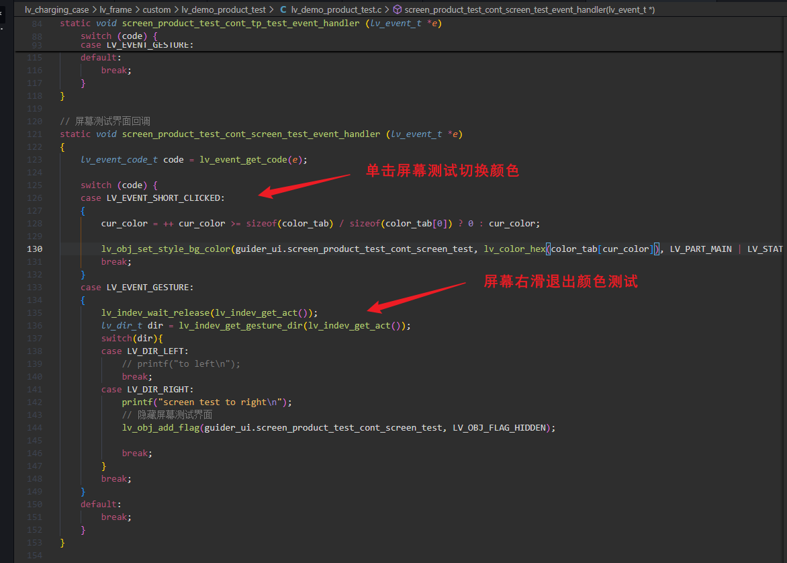Click the "screen test to right\n" string
The height and width of the screenshot is (563, 787).
[220, 402]
